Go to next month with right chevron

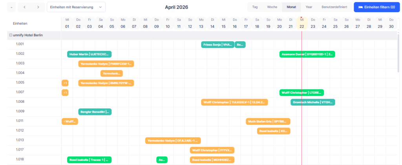pos(38,7)
